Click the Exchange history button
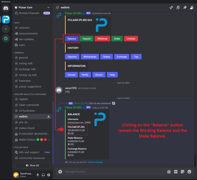This screenshot has width=197, height=180. coord(122,57)
